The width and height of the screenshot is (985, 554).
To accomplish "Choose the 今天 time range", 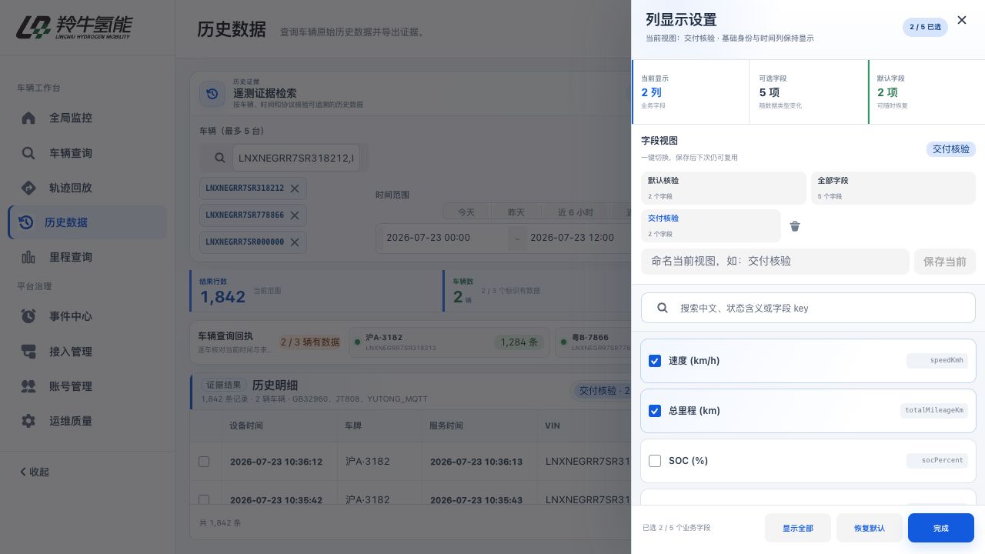I will coord(466,212).
